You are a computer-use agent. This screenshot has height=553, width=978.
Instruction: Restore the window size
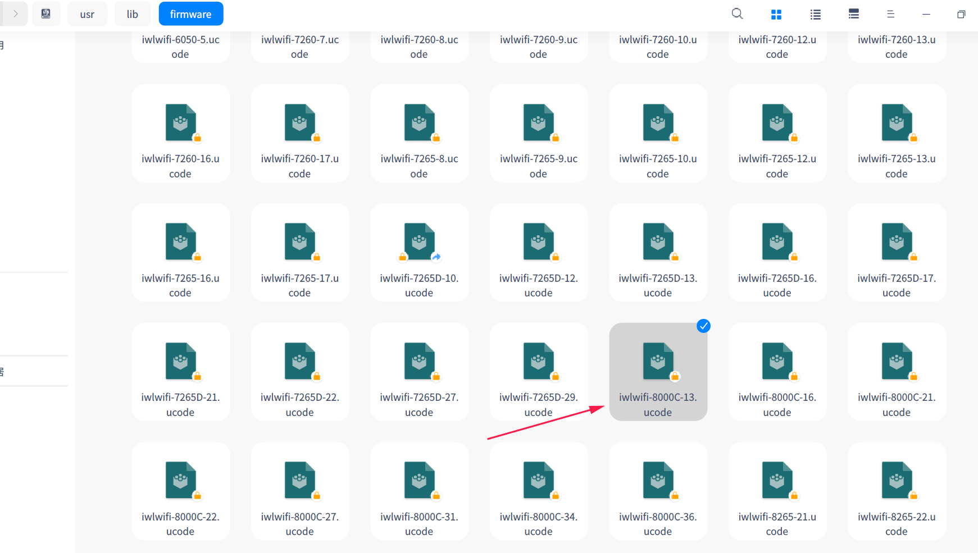point(961,15)
